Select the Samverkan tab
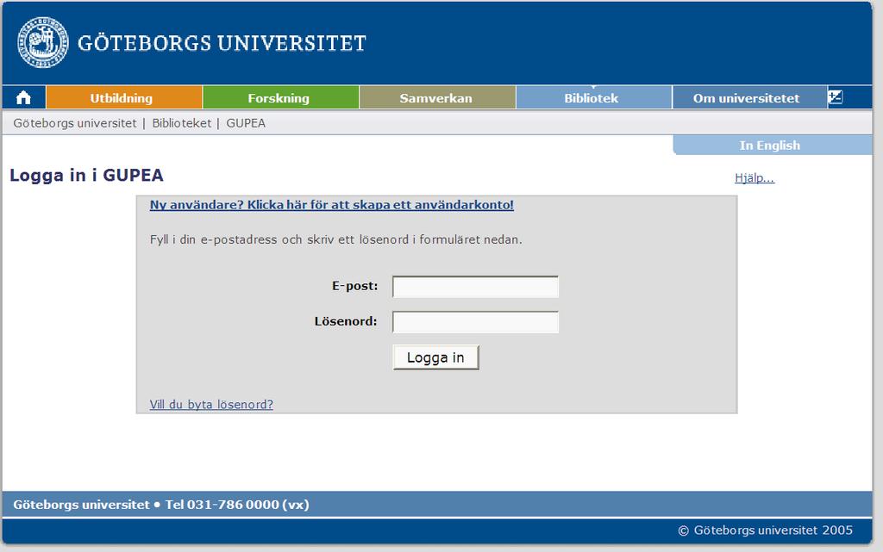 [x=437, y=98]
